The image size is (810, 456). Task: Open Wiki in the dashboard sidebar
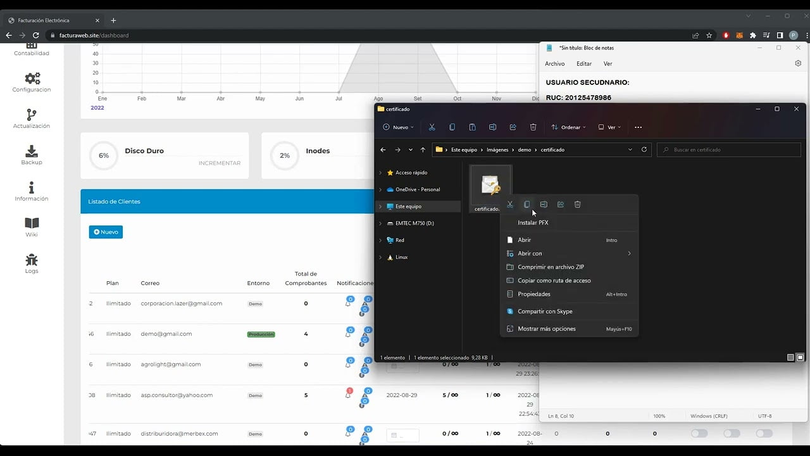[32, 227]
